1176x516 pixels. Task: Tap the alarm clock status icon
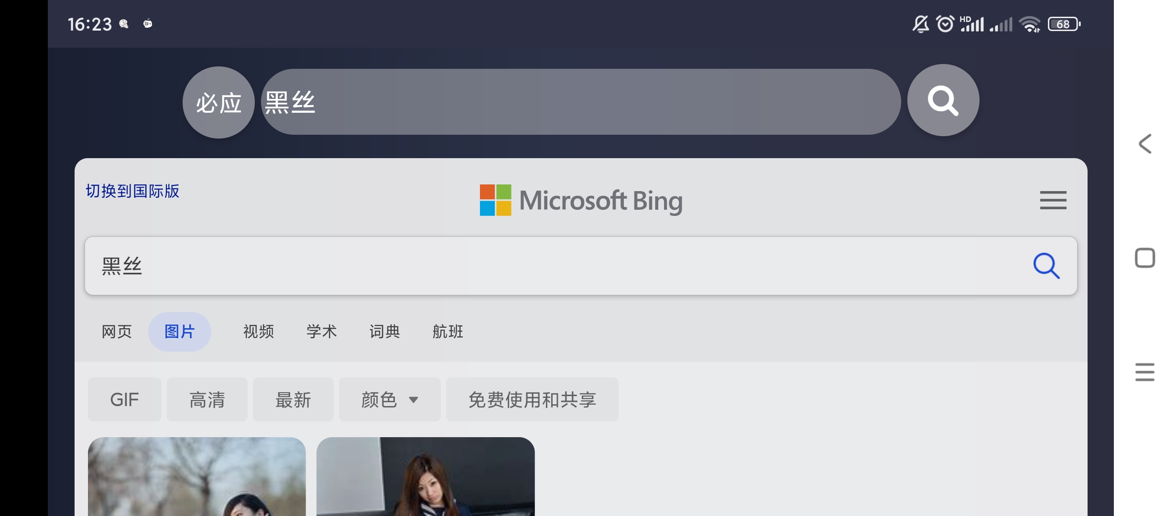coord(945,24)
